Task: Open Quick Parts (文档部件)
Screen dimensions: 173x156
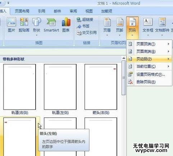Action: [162, 27]
